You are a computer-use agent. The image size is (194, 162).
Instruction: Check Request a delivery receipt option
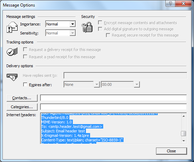point(25,50)
